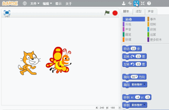Image resolution: width=169 pixels, height=110 pixels.
Task: Stop project with red stop sign
Action: point(115,13)
